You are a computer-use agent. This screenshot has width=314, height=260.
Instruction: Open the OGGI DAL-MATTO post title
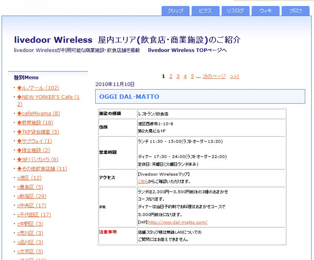(x=129, y=97)
